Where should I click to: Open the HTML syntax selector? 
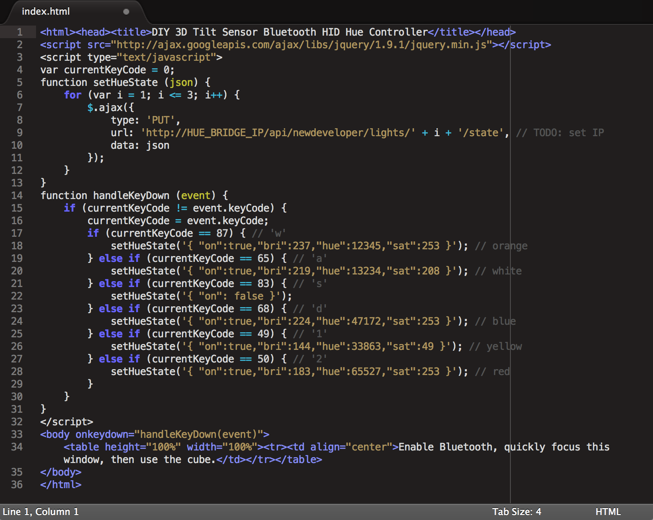[x=608, y=512]
